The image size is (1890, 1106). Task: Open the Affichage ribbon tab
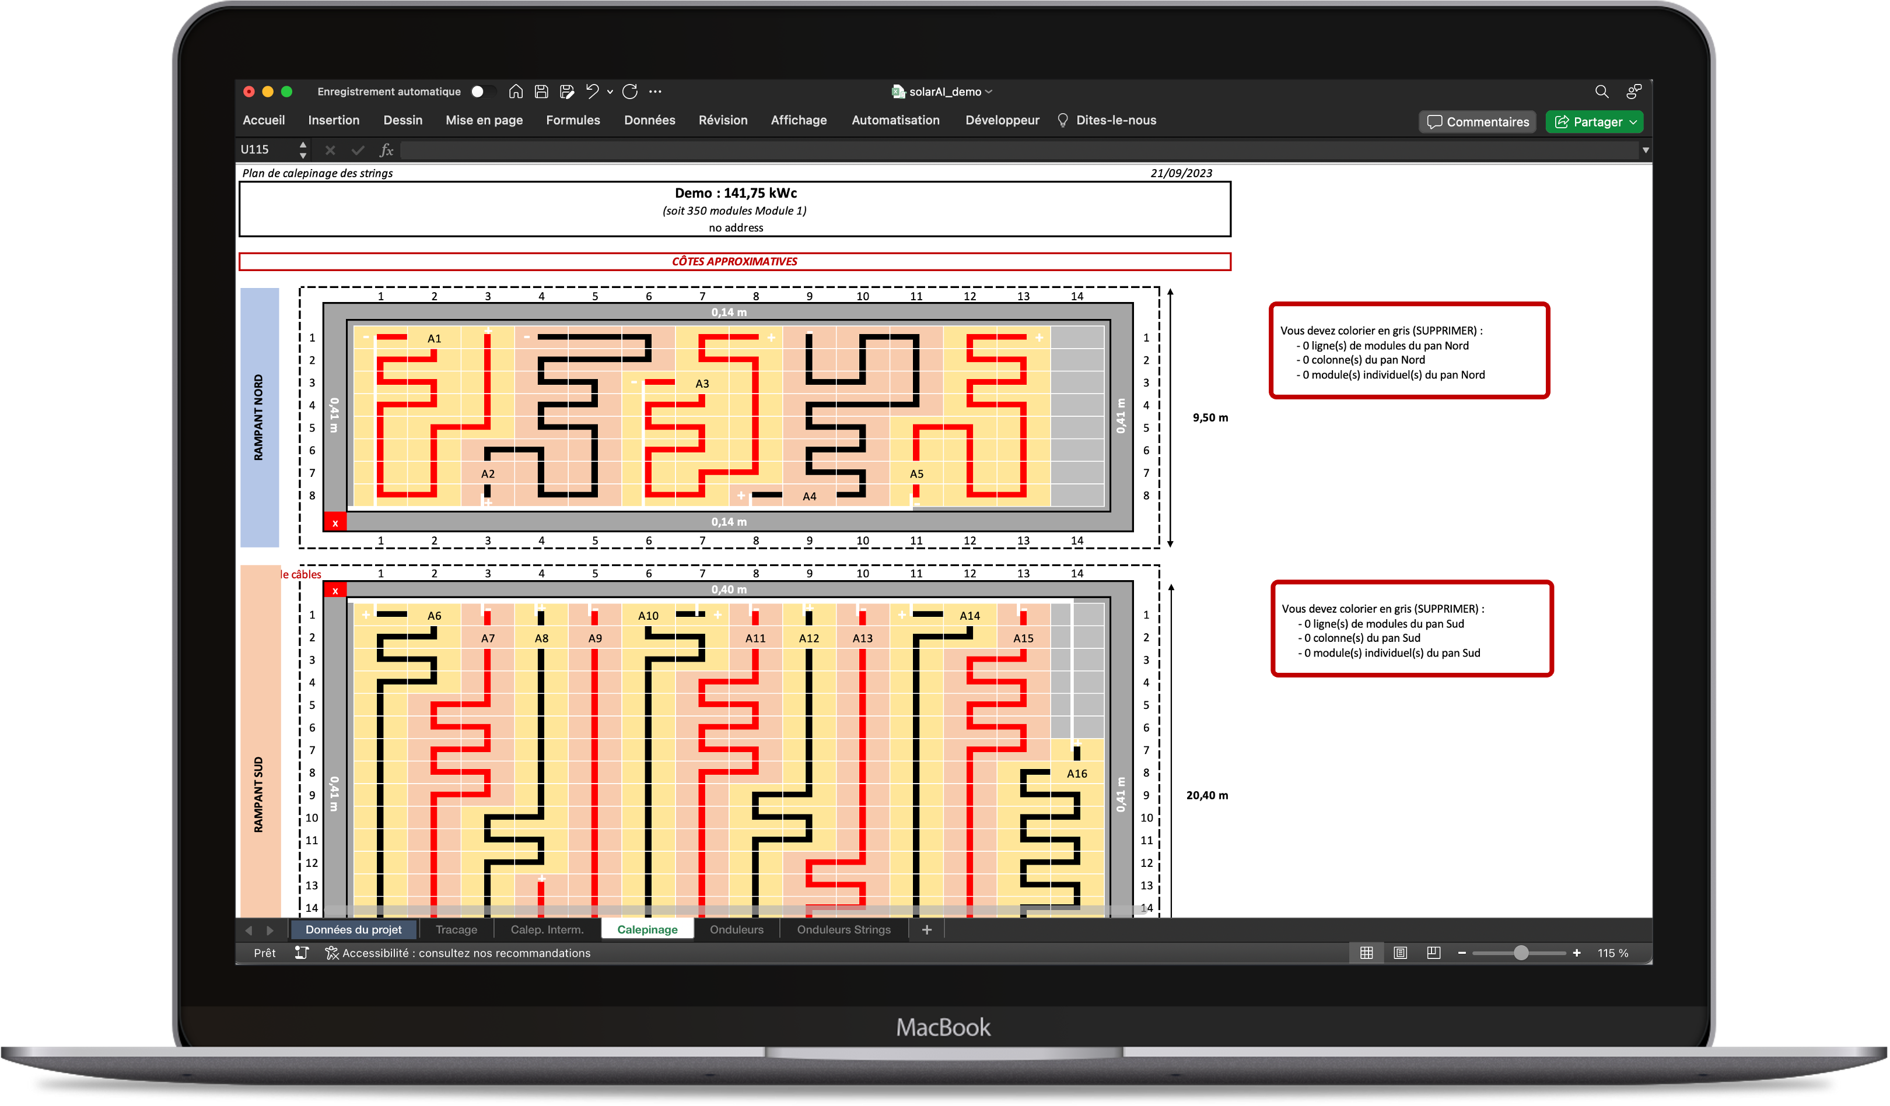pos(799,120)
